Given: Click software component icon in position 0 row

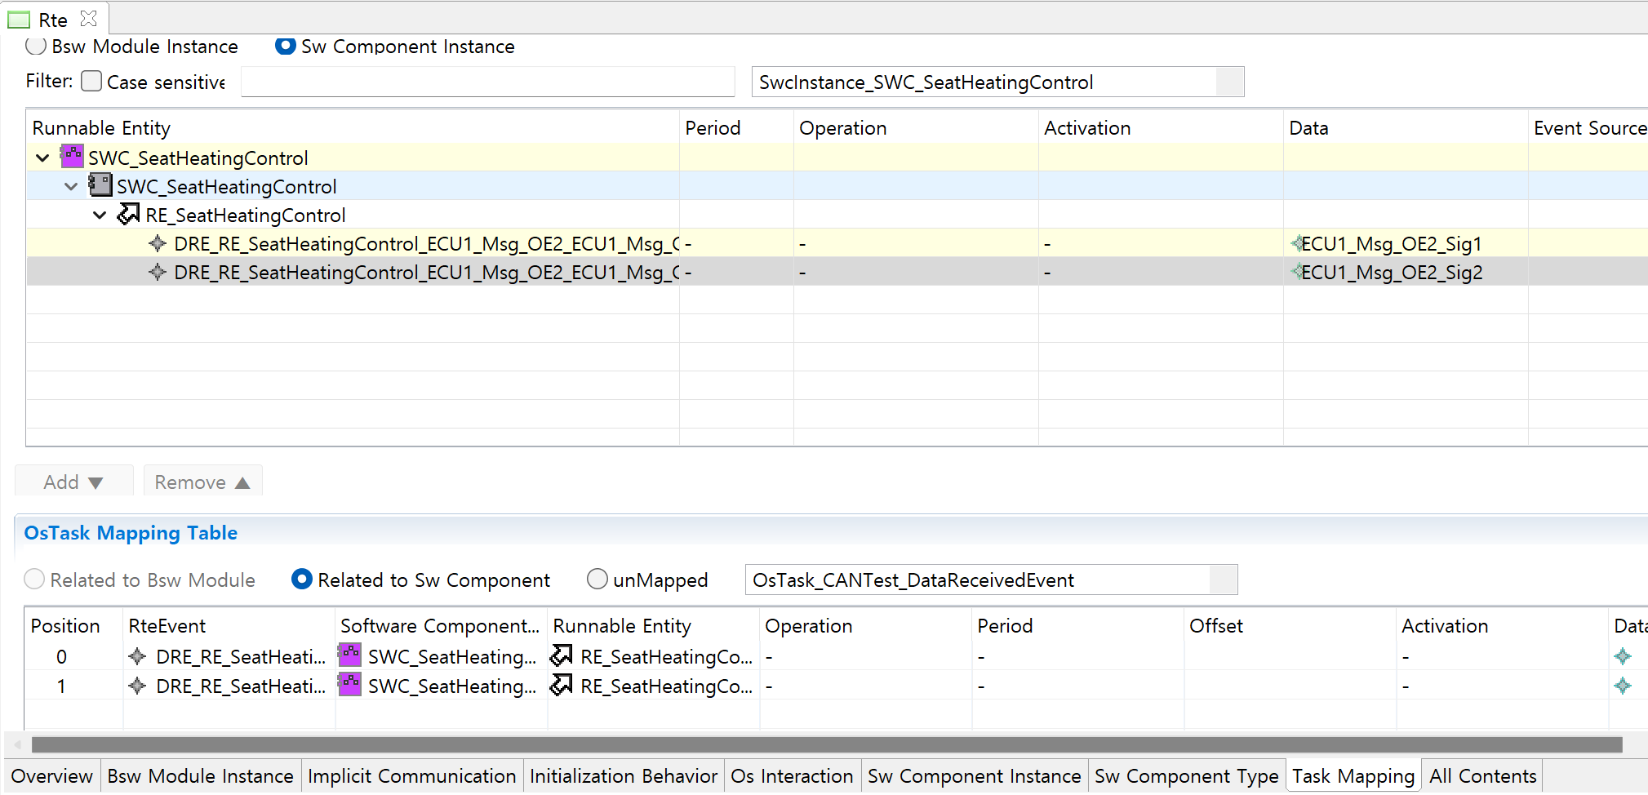Looking at the screenshot, I should pos(350,655).
